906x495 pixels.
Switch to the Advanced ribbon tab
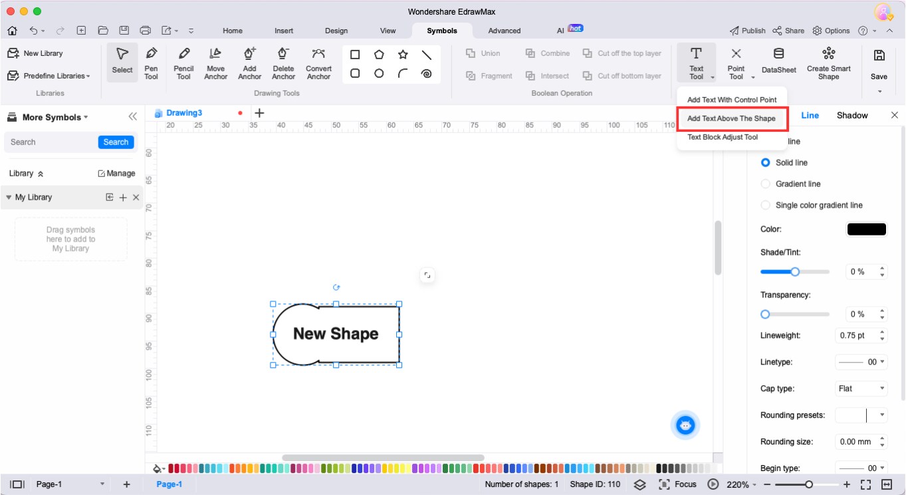pos(505,31)
